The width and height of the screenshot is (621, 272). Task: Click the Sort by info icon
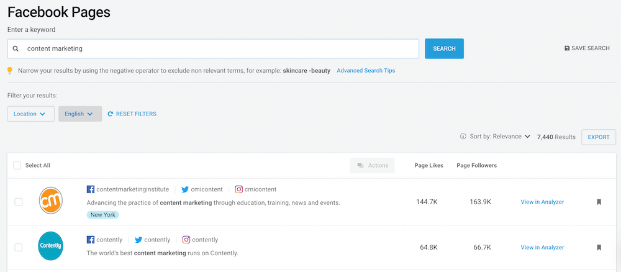coord(463,137)
